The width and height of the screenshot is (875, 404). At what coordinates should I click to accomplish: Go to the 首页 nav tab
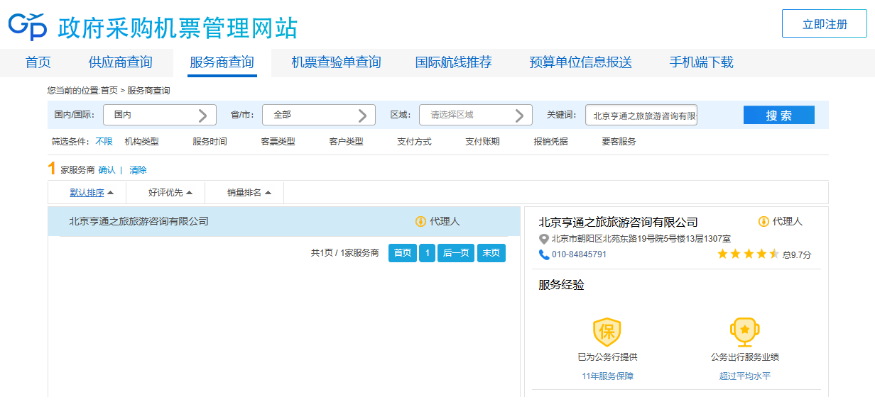tap(38, 62)
